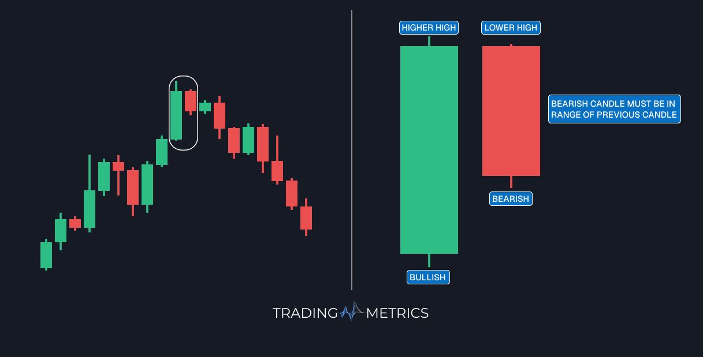Click the top wick of the large green candle
Screen dimensions: 703x357
pyautogui.click(x=429, y=41)
